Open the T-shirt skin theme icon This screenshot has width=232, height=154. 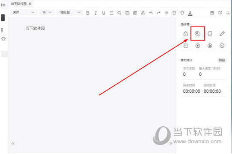pos(182,13)
